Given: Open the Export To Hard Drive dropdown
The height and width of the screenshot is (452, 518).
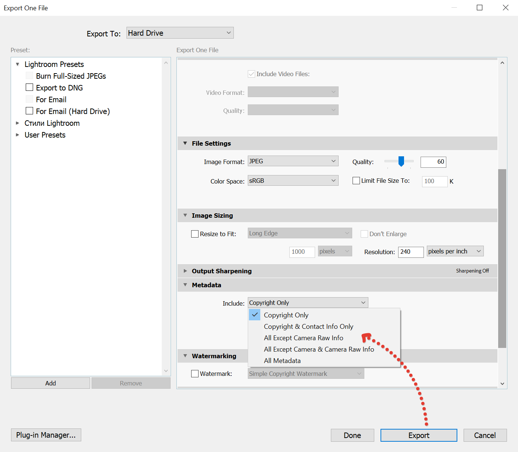Looking at the screenshot, I should point(180,33).
